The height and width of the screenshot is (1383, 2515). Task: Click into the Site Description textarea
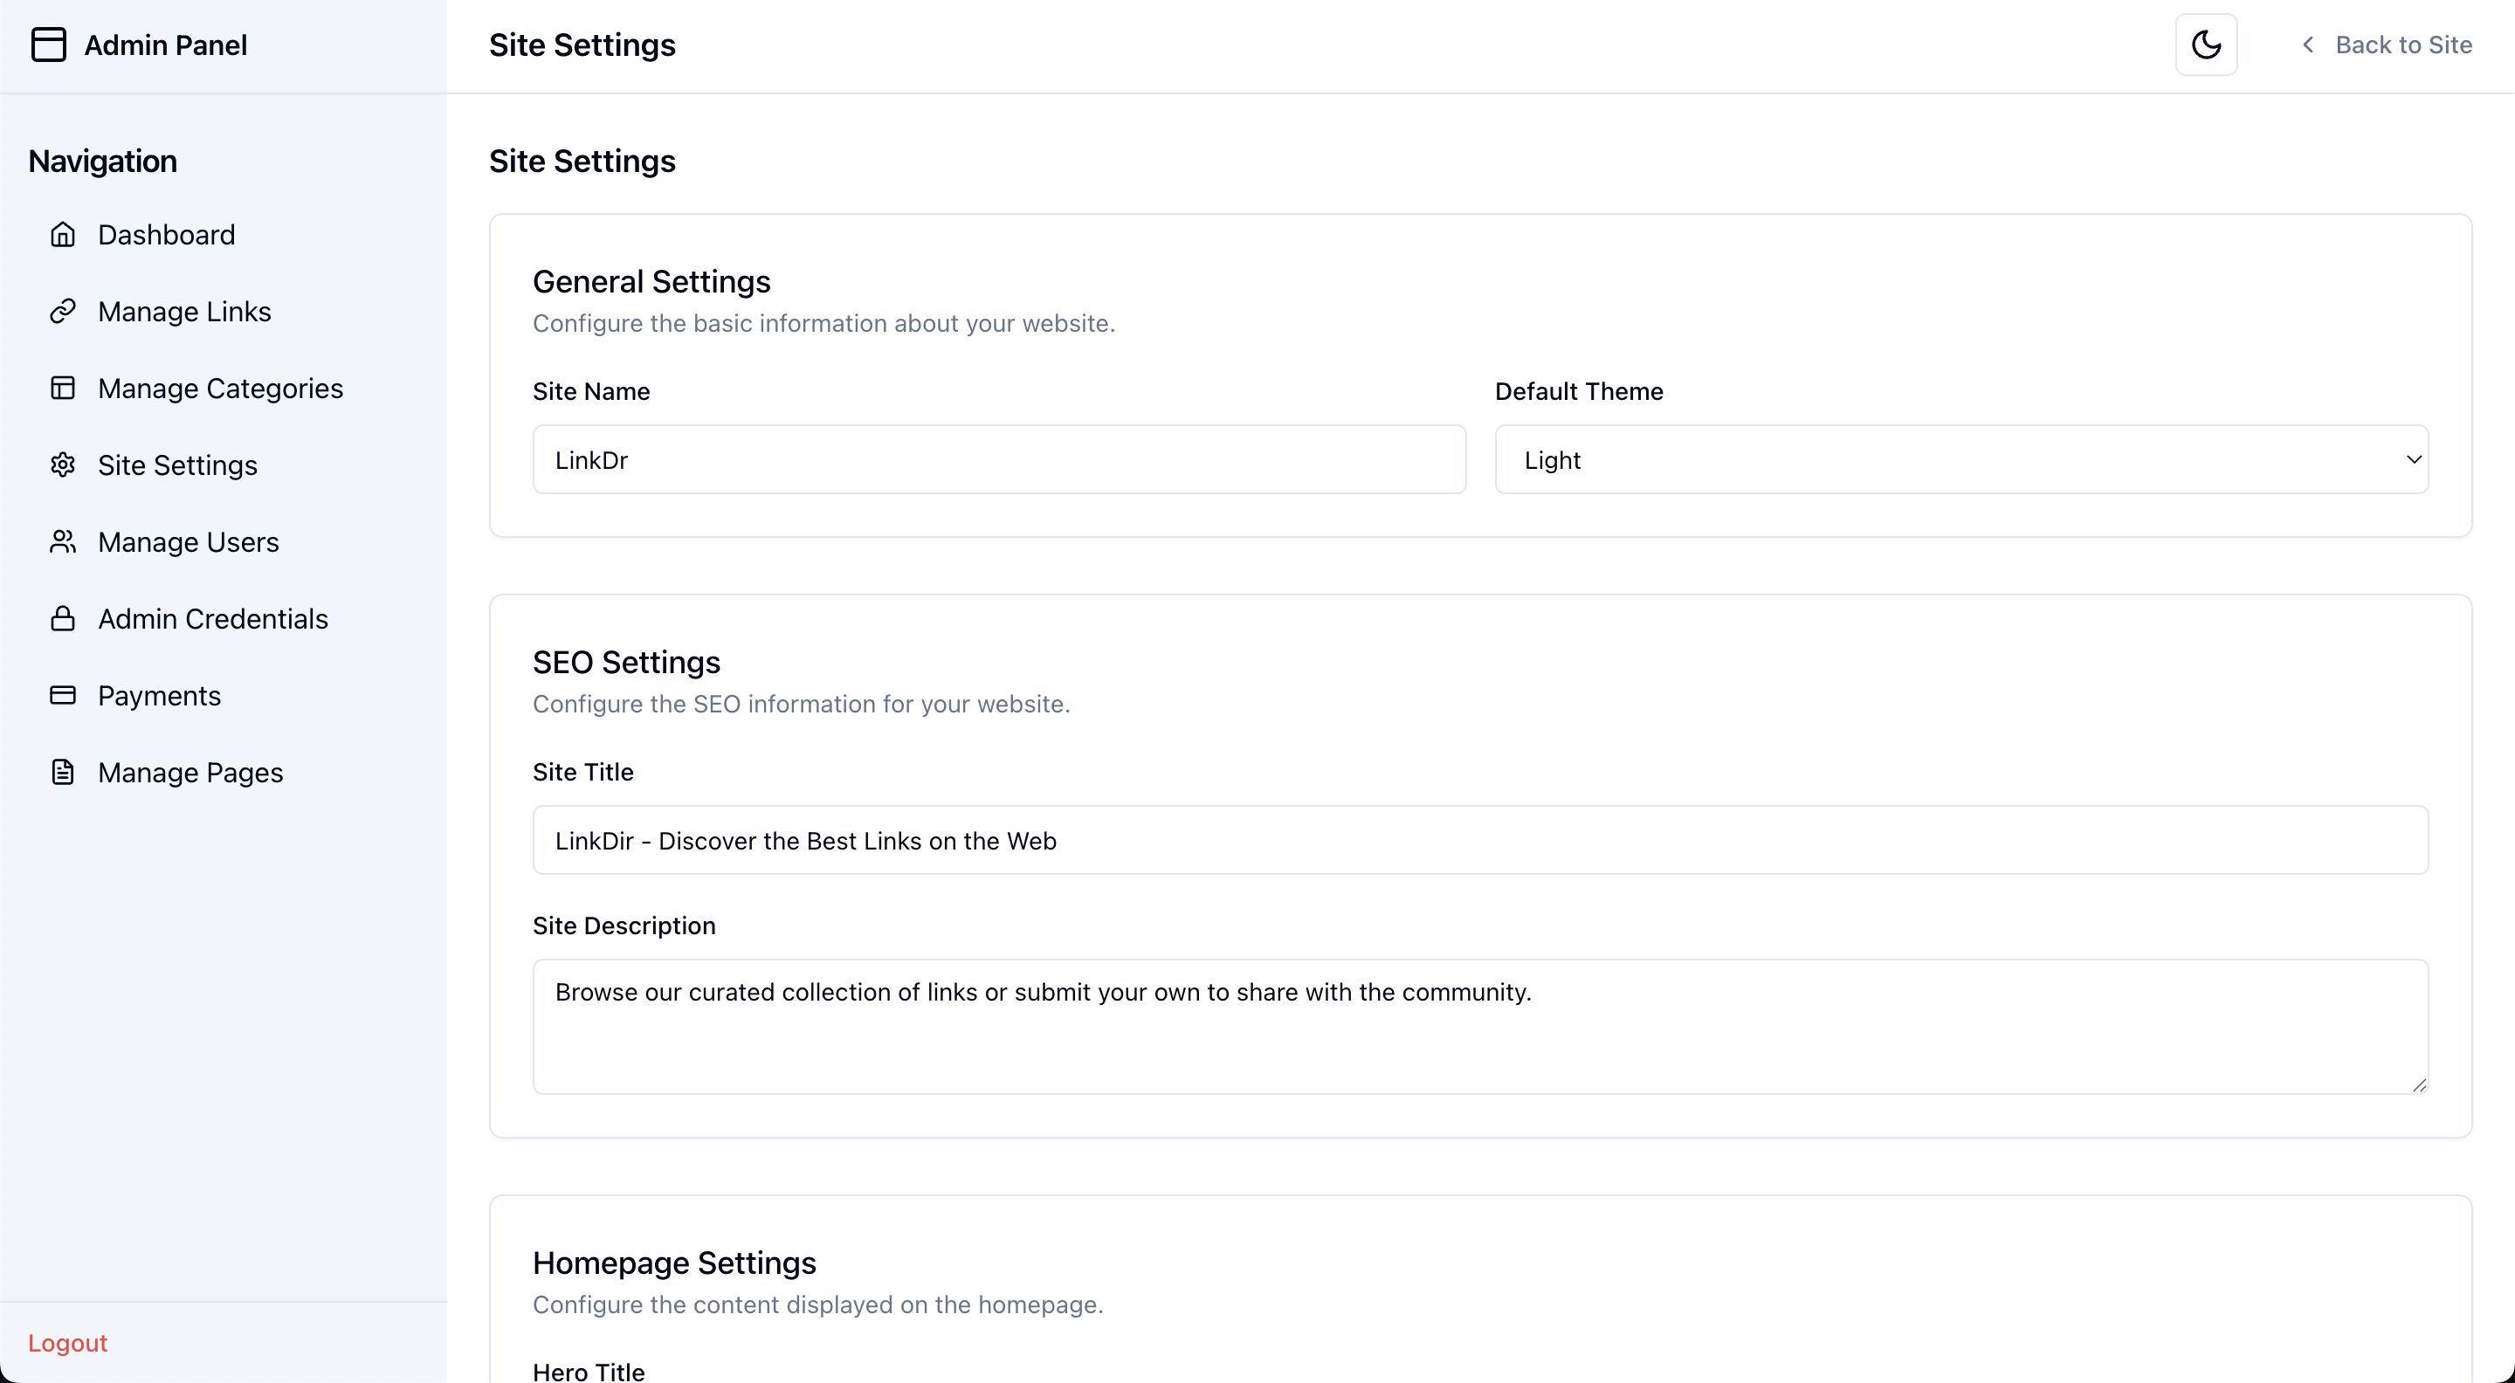point(1480,1027)
